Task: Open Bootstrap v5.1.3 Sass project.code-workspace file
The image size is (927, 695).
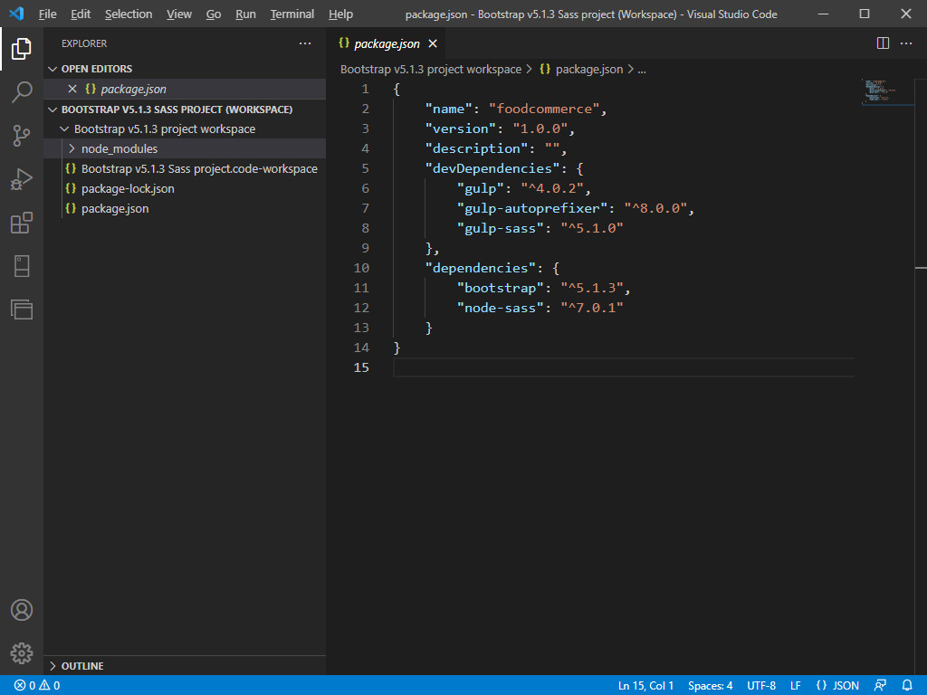Action: pos(199,169)
